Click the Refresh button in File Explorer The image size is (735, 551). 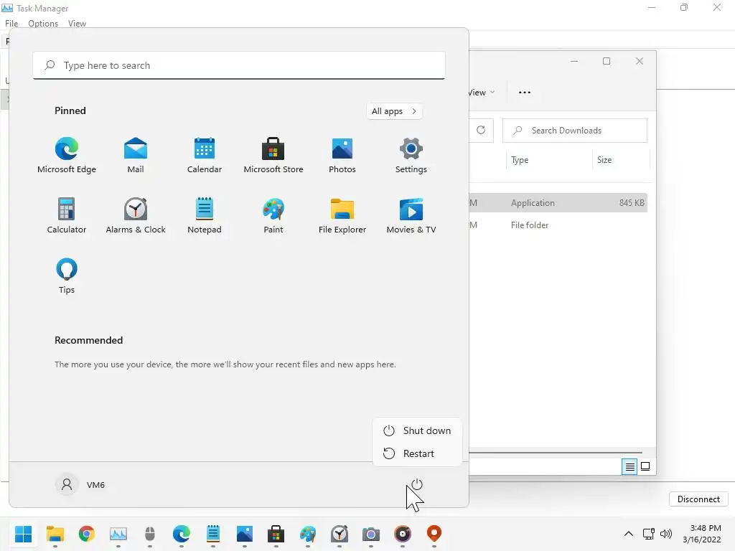click(x=481, y=131)
